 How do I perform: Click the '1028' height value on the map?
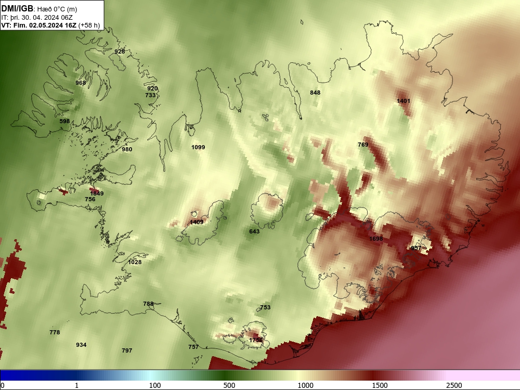pyautogui.click(x=135, y=262)
